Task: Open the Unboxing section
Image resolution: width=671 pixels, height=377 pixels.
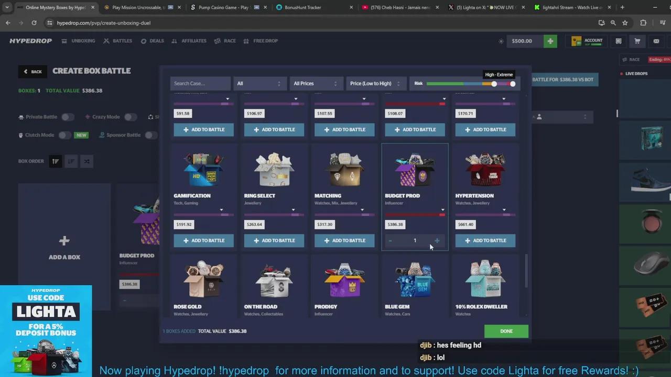Action: (x=78, y=41)
